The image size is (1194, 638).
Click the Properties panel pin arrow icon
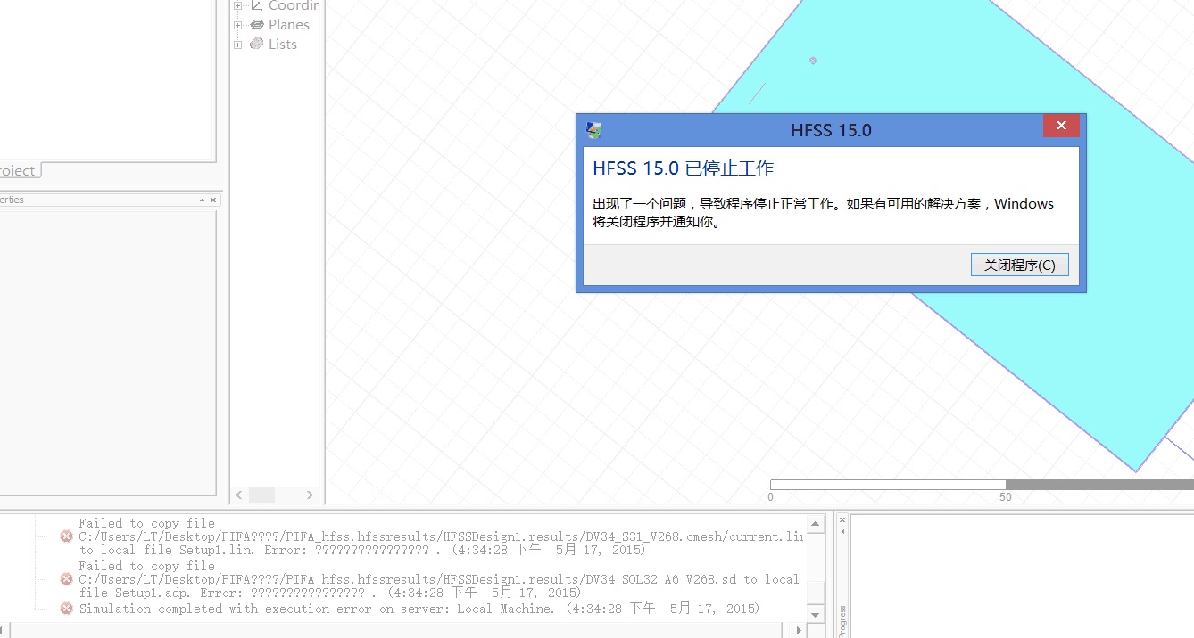[x=202, y=200]
